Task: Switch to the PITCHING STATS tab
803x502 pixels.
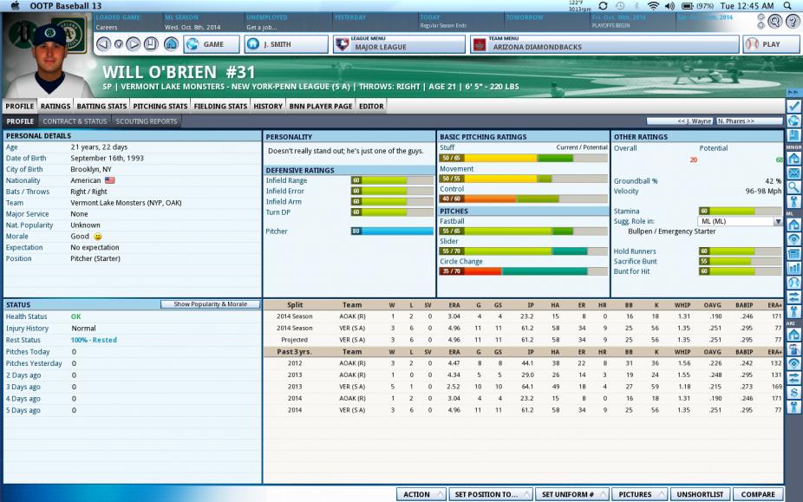Action: coord(160,106)
